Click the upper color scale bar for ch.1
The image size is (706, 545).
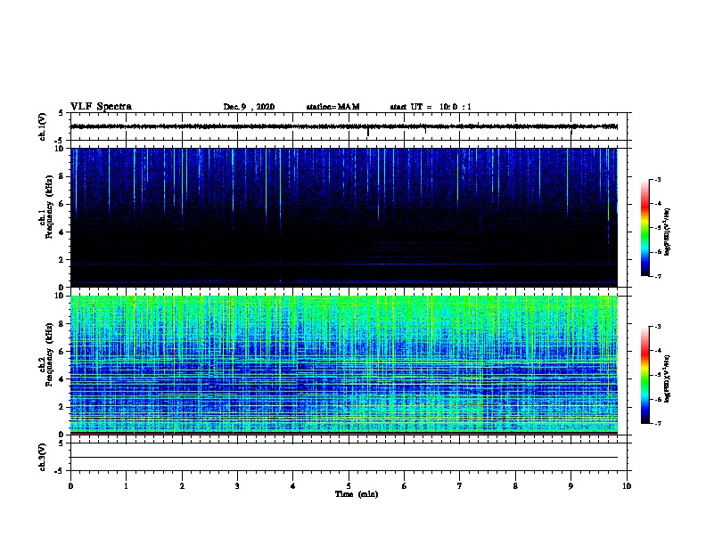(x=645, y=228)
